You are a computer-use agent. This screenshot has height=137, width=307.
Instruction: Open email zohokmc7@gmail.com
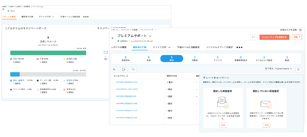point(127,118)
